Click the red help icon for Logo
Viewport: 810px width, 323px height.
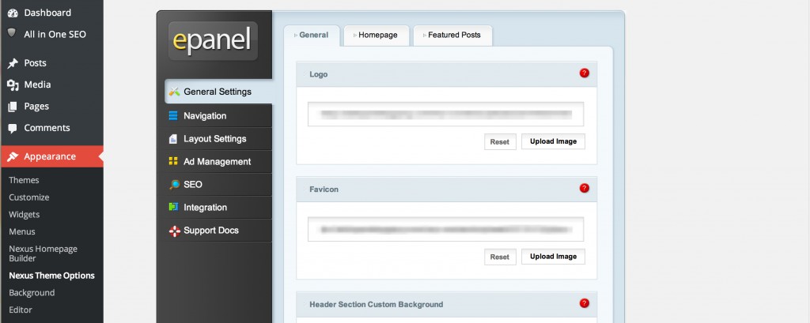click(x=585, y=73)
